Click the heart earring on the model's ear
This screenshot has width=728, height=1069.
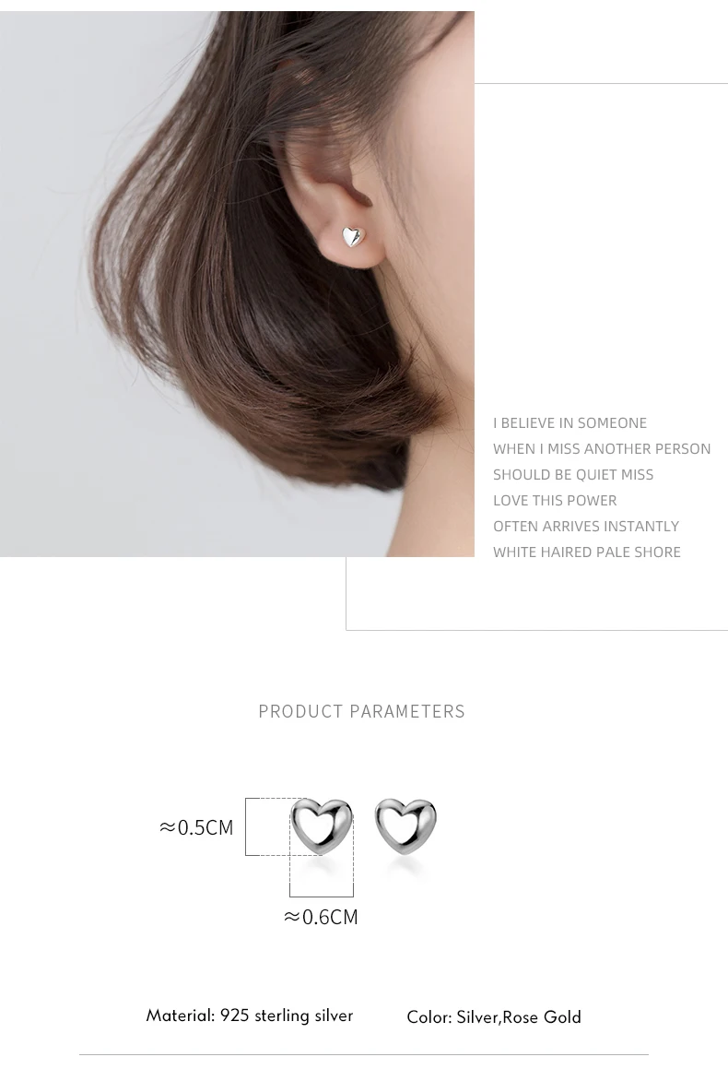[354, 236]
